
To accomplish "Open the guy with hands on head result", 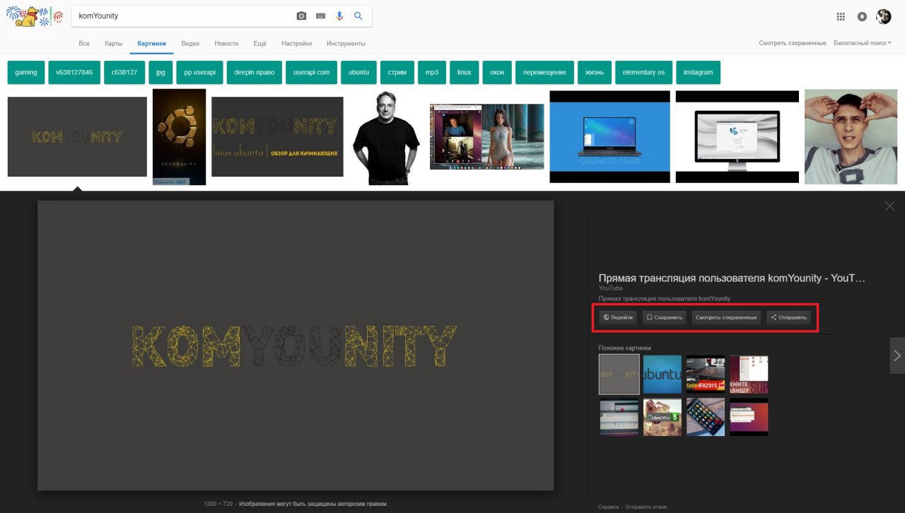I will (851, 136).
